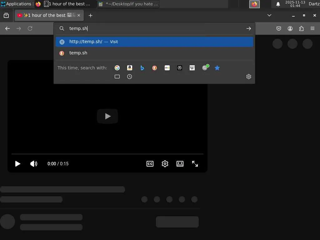Viewport: 320px width, 240px height.
Task: Search only in history clock icon
Action: 130,77
